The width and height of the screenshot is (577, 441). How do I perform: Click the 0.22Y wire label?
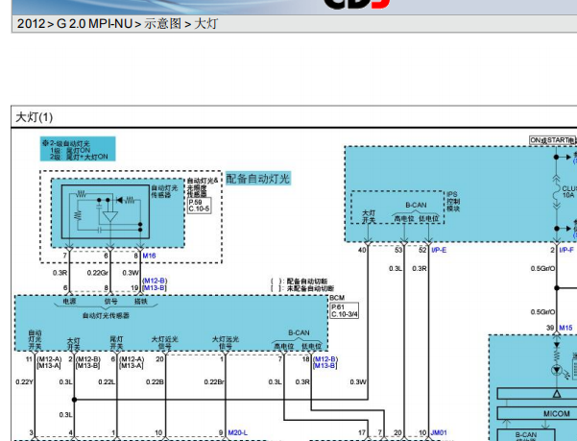(24, 382)
